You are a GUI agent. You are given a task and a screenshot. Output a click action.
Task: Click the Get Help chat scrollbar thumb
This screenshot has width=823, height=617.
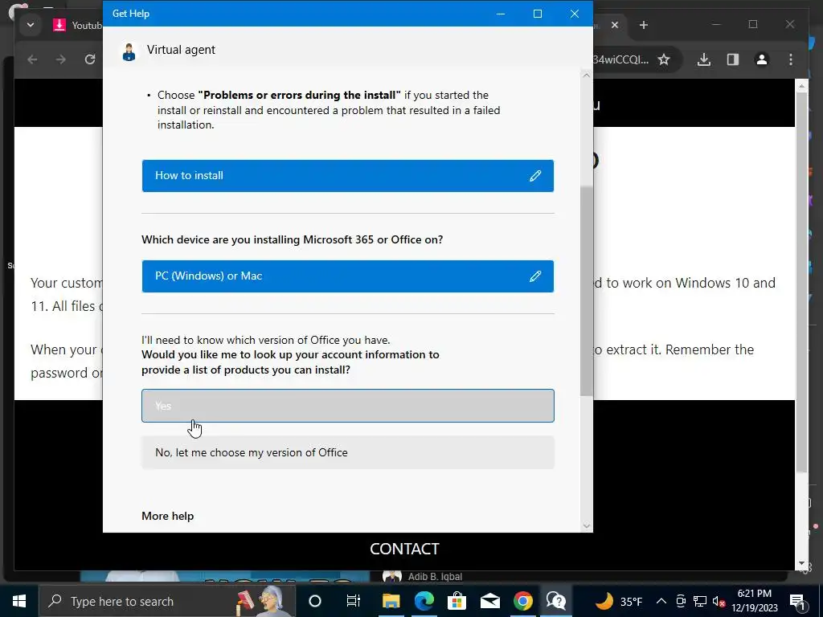point(586,291)
